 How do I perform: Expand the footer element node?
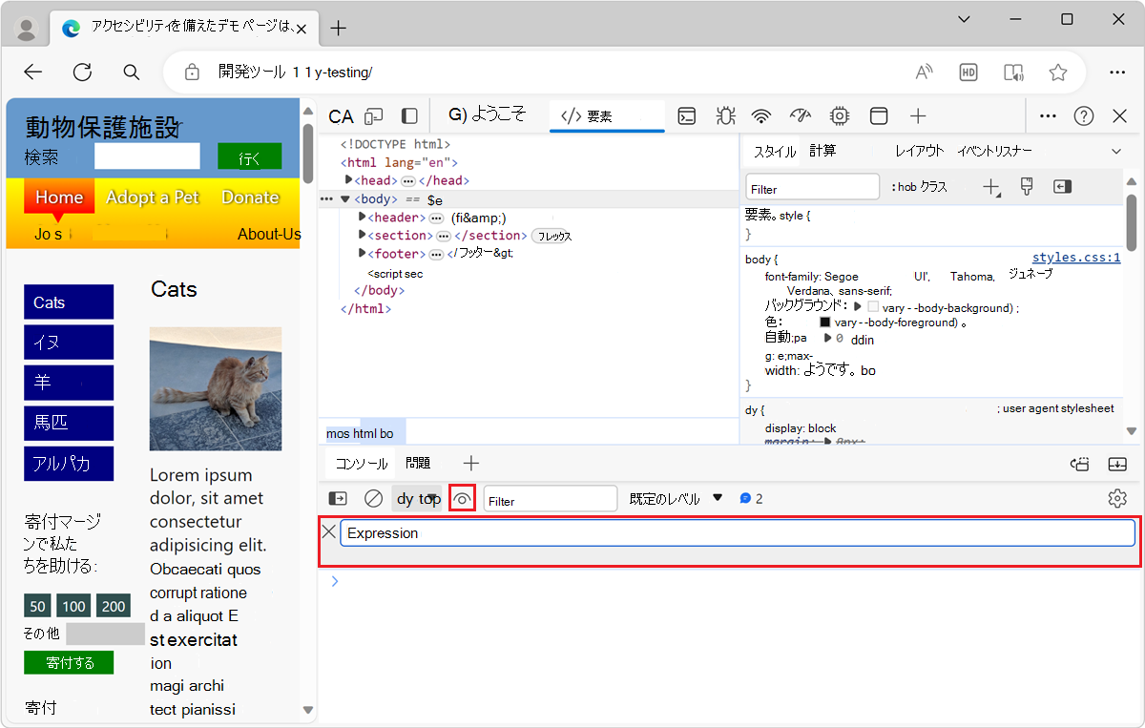(x=363, y=254)
